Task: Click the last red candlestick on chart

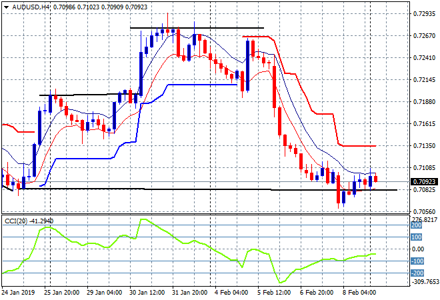Action: point(376,178)
